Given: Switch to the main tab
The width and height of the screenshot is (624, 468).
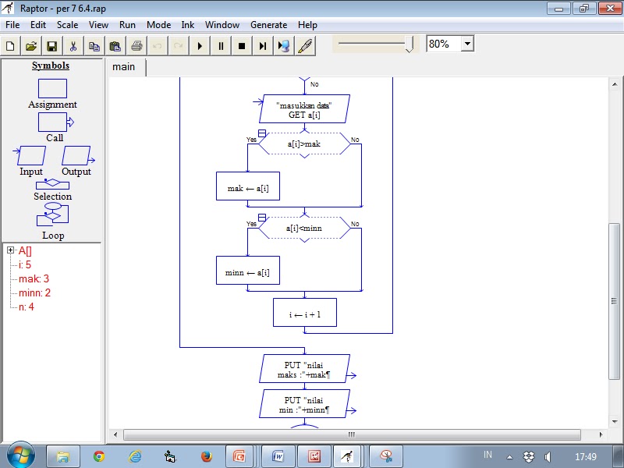Looking at the screenshot, I should (x=126, y=67).
